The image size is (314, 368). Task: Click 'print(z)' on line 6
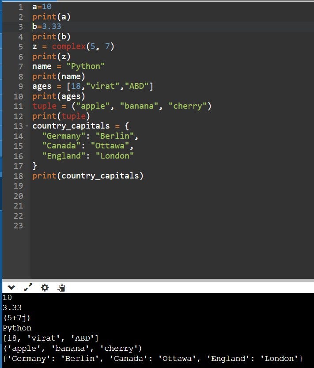51,57
